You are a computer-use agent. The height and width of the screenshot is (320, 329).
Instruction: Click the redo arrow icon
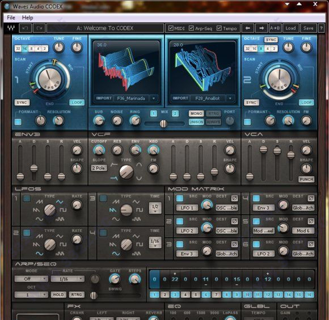pyautogui.click(x=39, y=28)
